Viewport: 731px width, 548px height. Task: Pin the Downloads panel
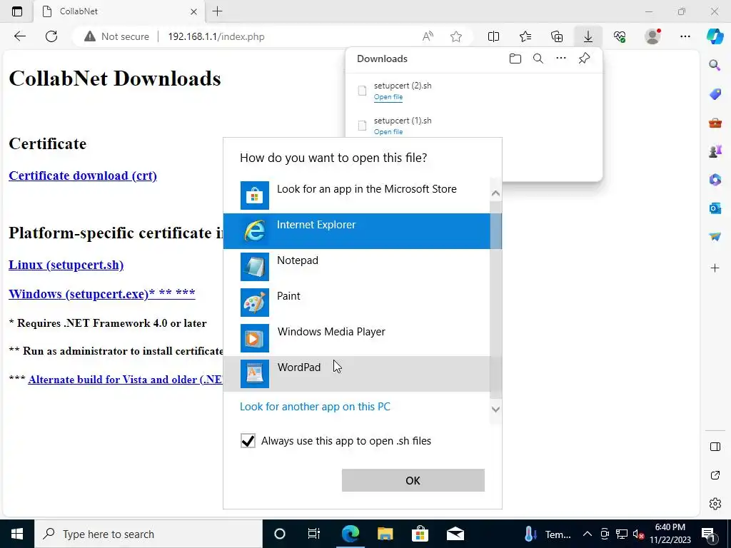coord(584,59)
